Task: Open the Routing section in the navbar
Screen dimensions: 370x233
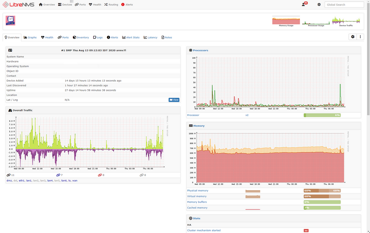Action: 111,5
